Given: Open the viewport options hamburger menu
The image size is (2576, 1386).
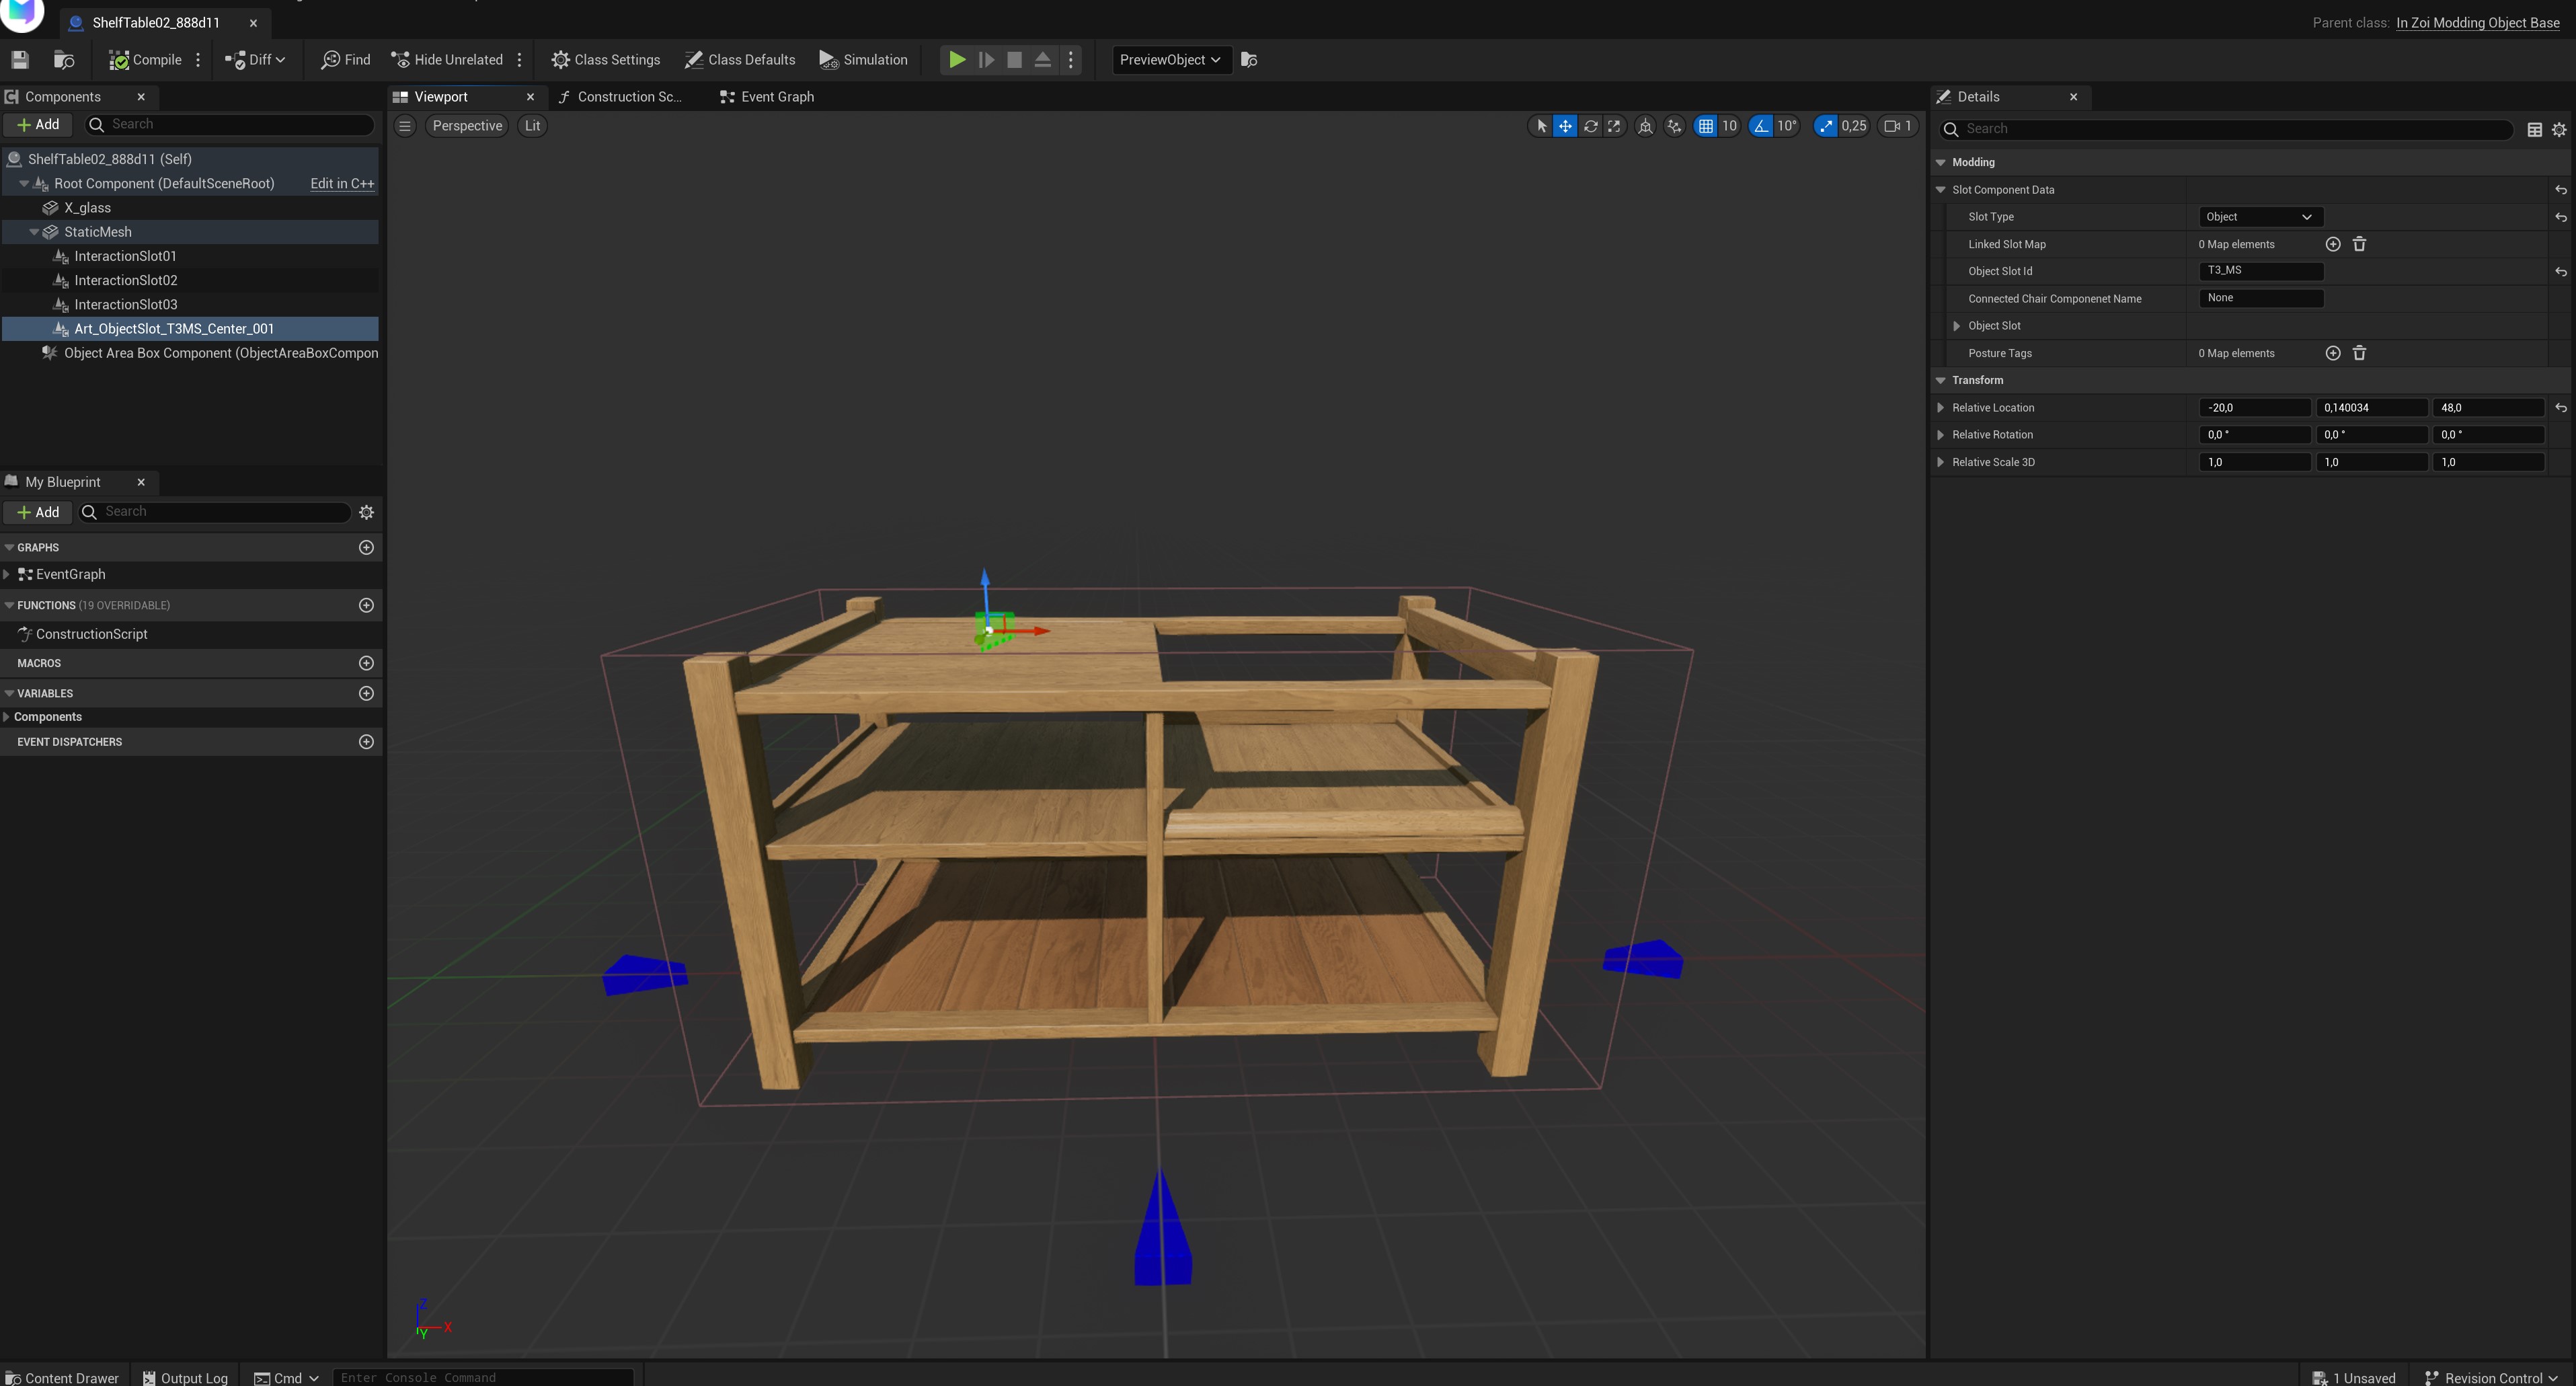Looking at the screenshot, I should [405, 126].
